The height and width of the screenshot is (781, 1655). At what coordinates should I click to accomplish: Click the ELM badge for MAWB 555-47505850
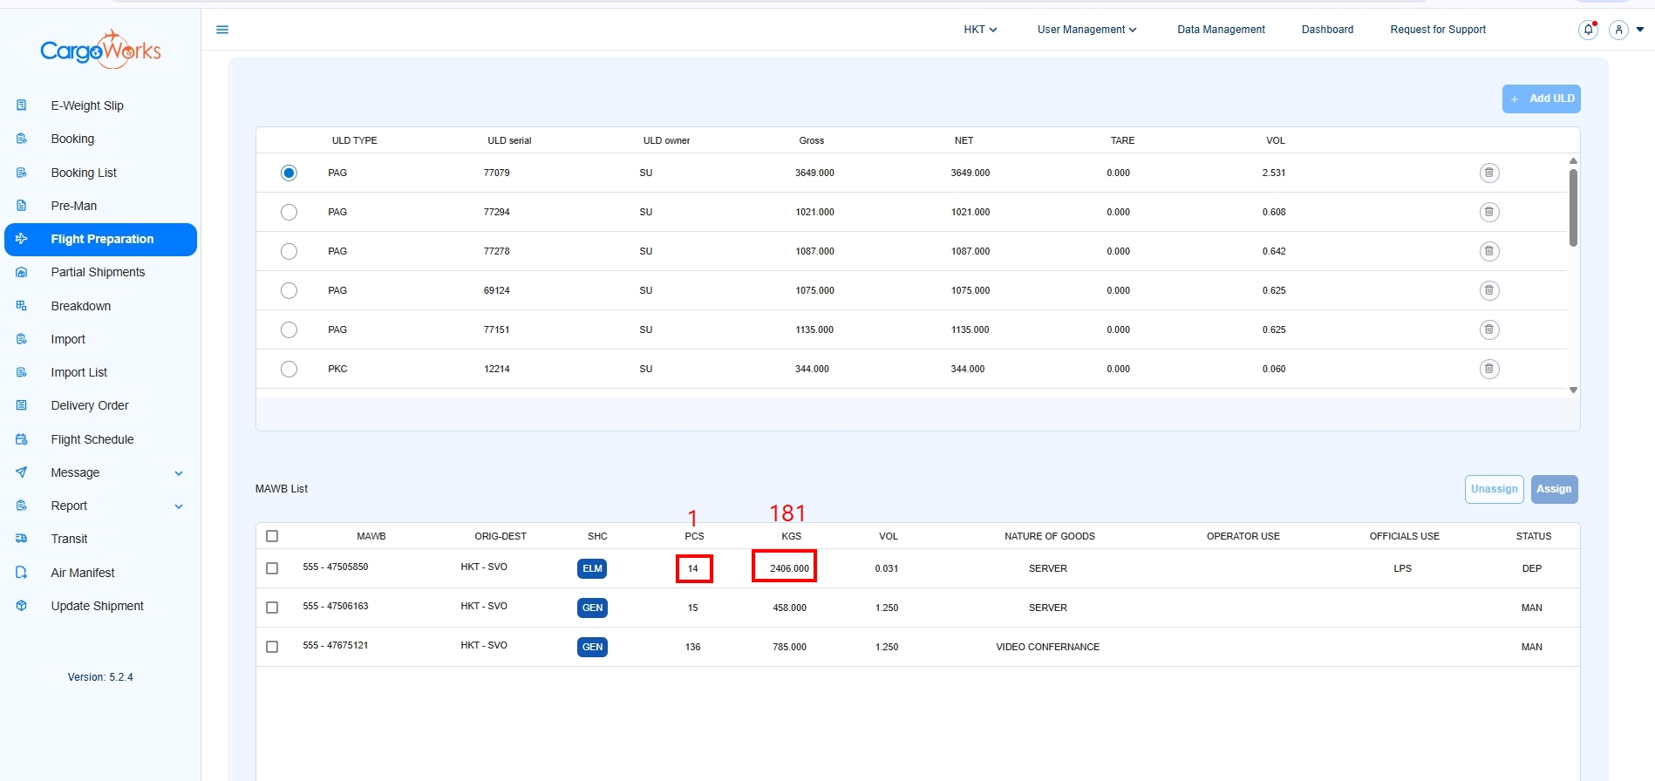pos(592,568)
